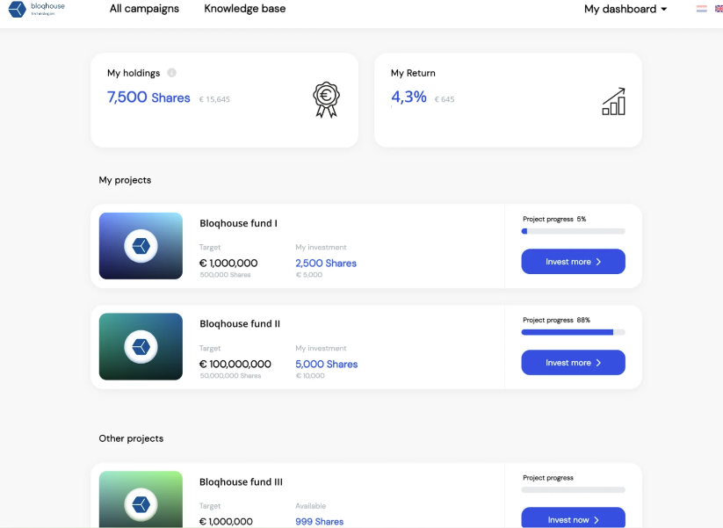Open the Knowledge base page
Image resolution: width=723 pixels, height=528 pixels.
(x=244, y=9)
